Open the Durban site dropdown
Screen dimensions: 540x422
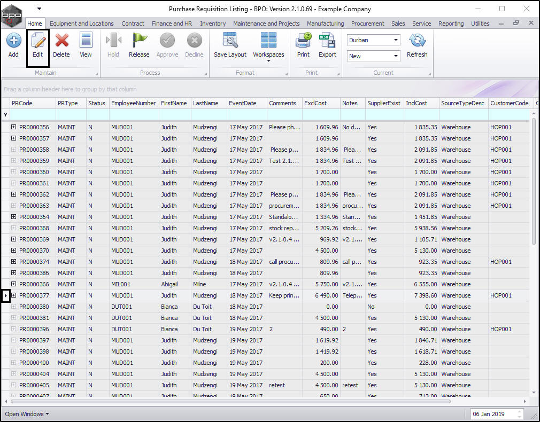click(396, 40)
